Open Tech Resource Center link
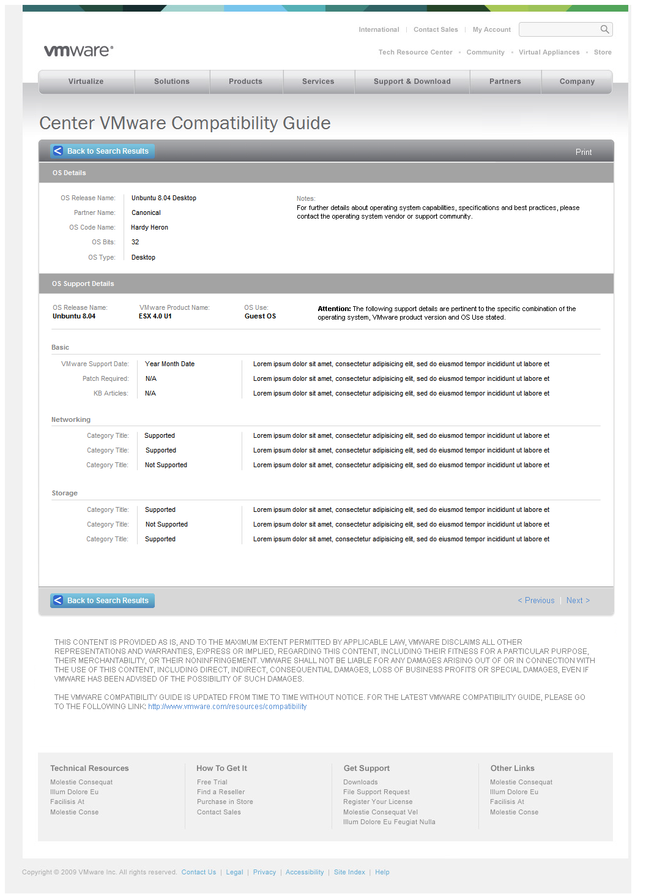This screenshot has height=894, width=646. 415,53
